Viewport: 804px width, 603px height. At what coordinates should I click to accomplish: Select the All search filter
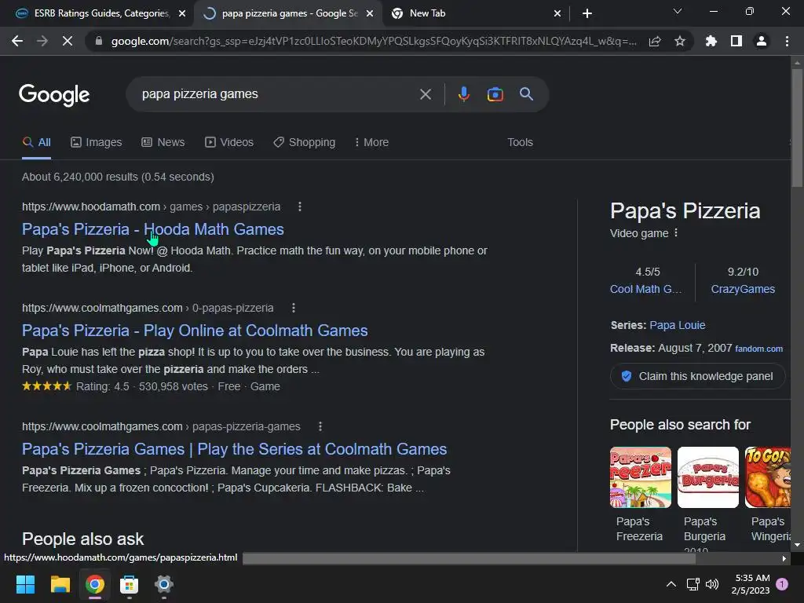(x=36, y=142)
